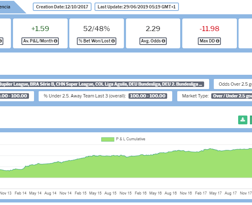This screenshot has width=252, height=205.
Task: Click the Feb 16 axis label
Action: point(141,193)
